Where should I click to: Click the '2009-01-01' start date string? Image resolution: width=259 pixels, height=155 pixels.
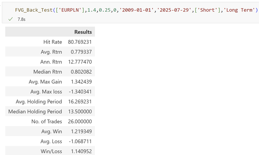tap(136, 10)
